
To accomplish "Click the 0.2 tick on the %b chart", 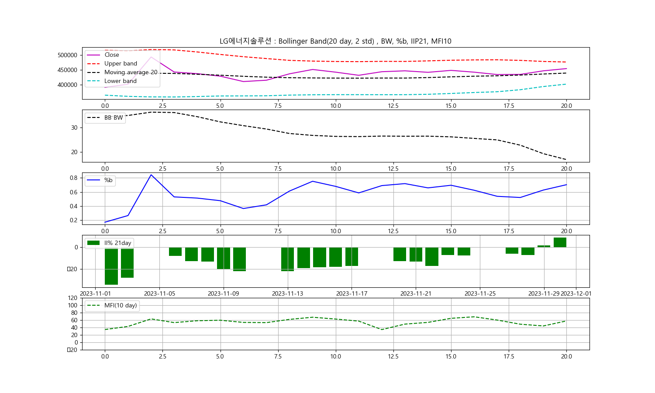I will 73,220.
